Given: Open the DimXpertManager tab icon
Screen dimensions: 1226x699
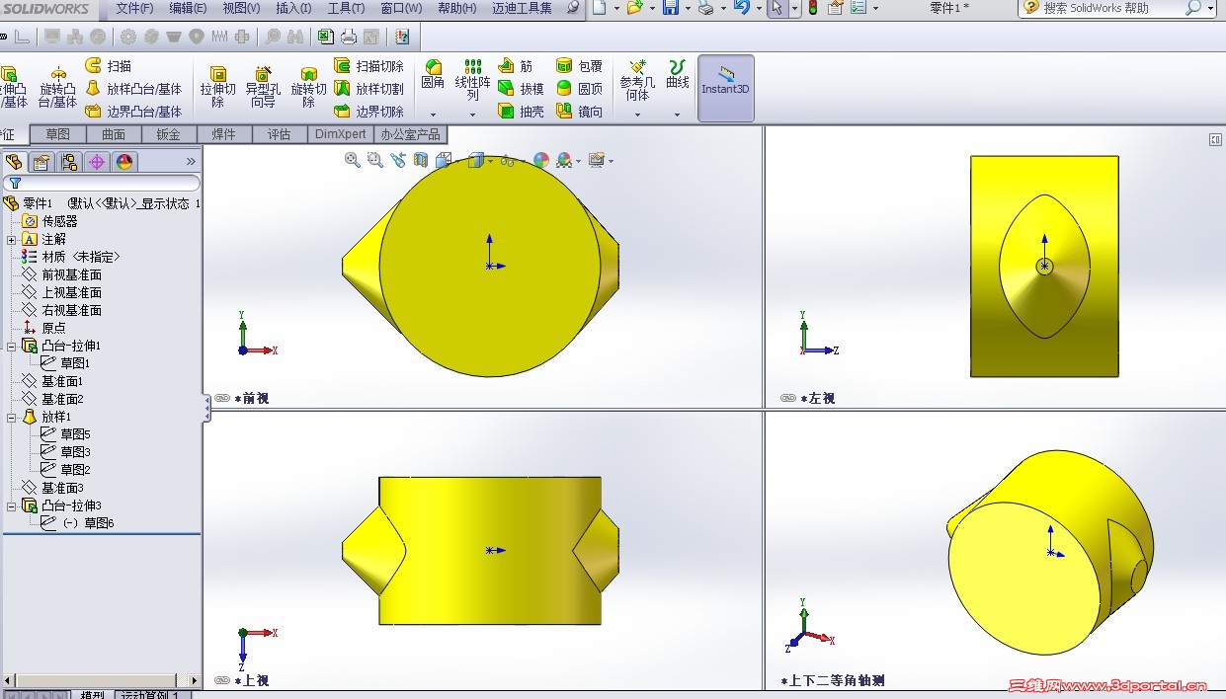Looking at the screenshot, I should point(96,162).
